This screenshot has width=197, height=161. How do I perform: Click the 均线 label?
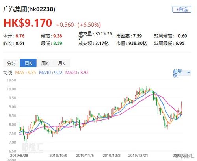(x=7, y=73)
